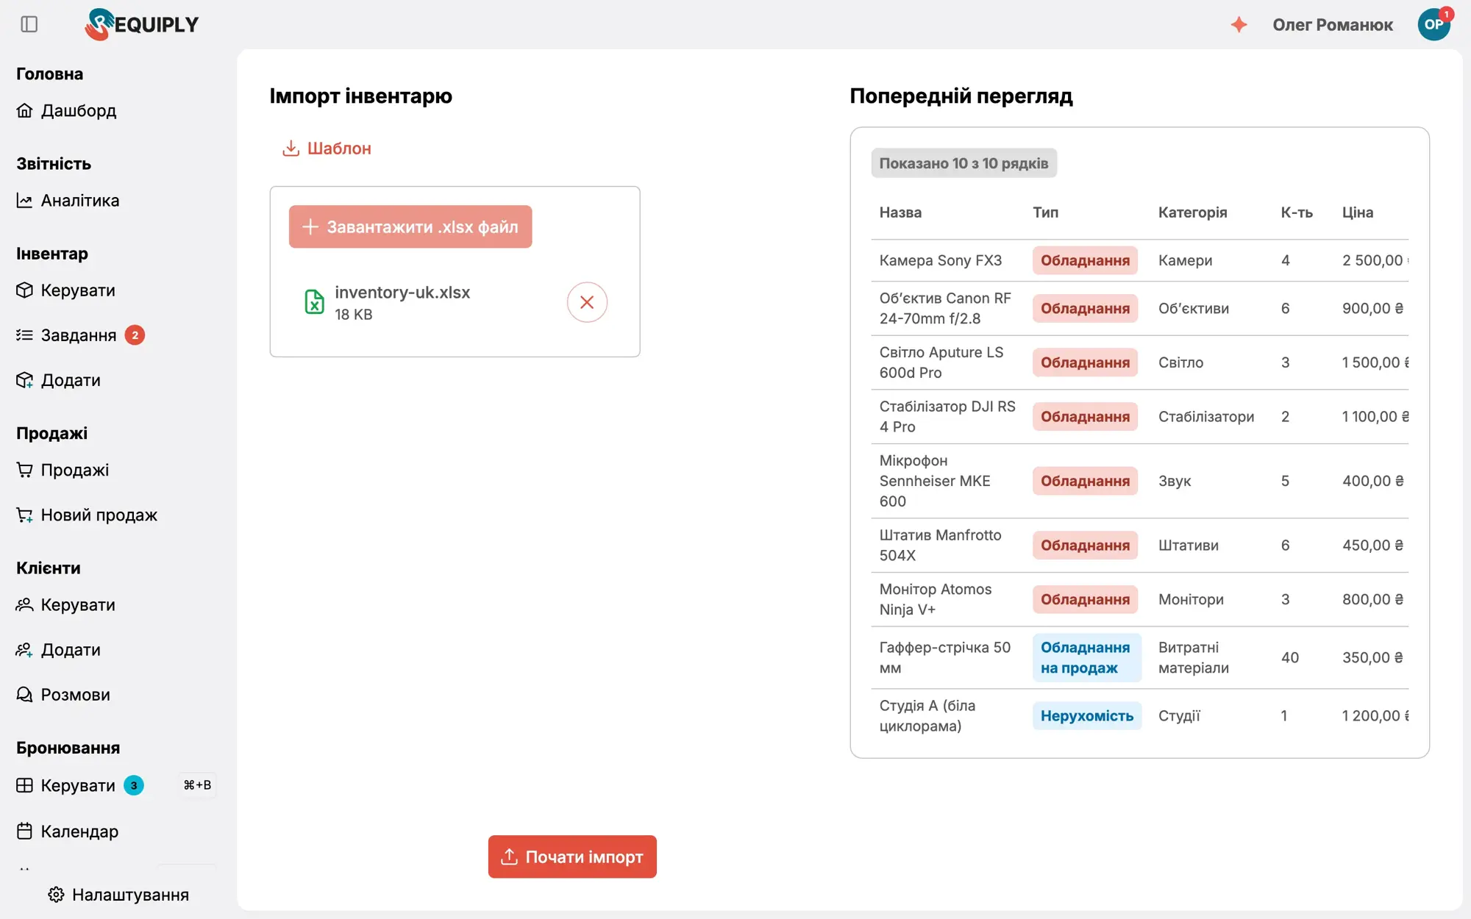Click the Завдання badge showing 2
Screen dimensions: 1471x919
coord(135,335)
